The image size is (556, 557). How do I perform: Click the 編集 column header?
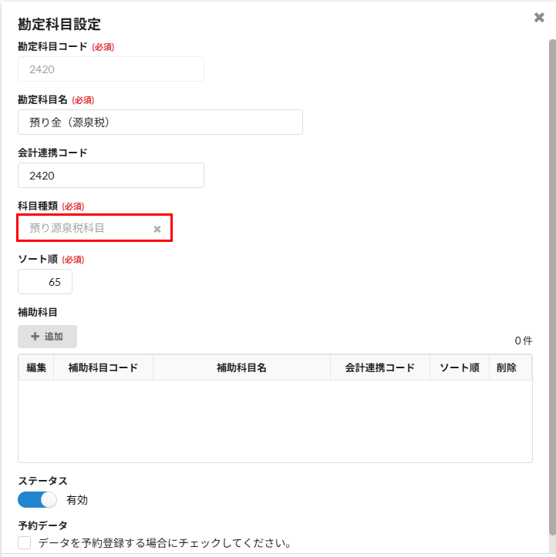click(x=36, y=367)
